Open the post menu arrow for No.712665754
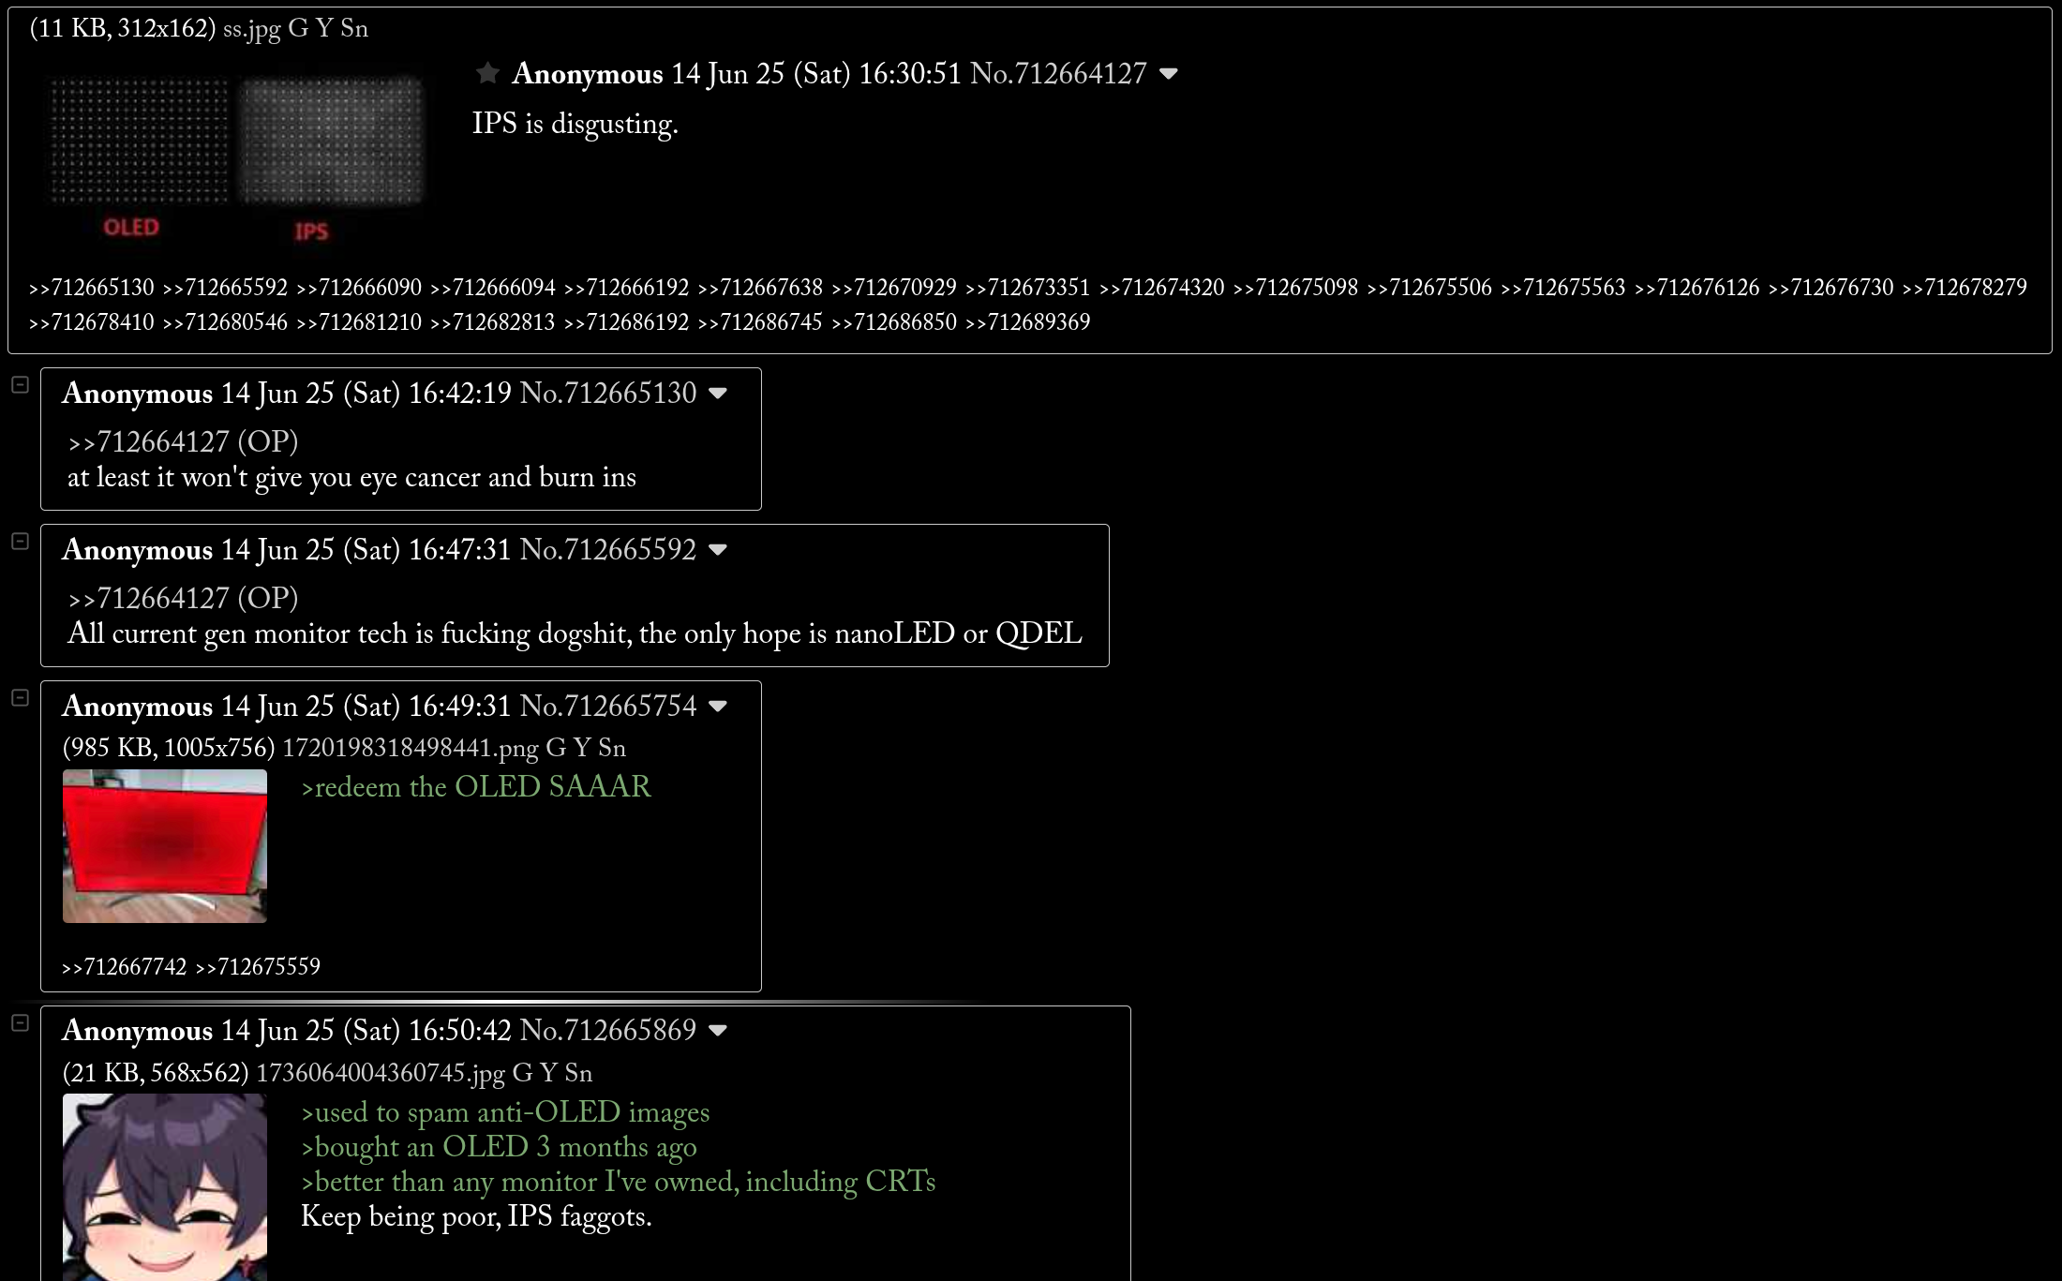Image resolution: width=2062 pixels, height=1281 pixels. (718, 707)
